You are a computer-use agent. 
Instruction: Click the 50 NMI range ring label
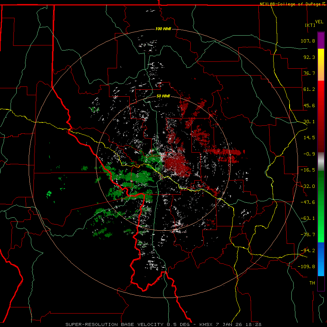(x=163, y=96)
